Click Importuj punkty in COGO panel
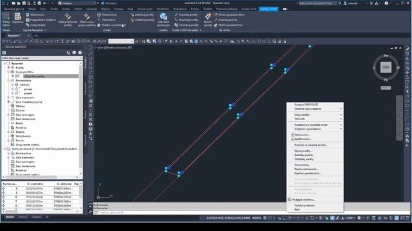Screen dimensions: 412x231 point(186,15)
